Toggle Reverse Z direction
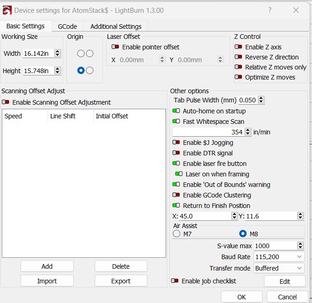 click(x=238, y=57)
